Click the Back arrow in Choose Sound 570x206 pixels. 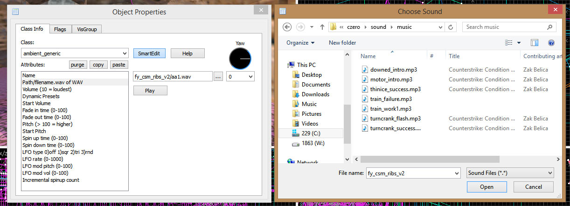(x=287, y=27)
